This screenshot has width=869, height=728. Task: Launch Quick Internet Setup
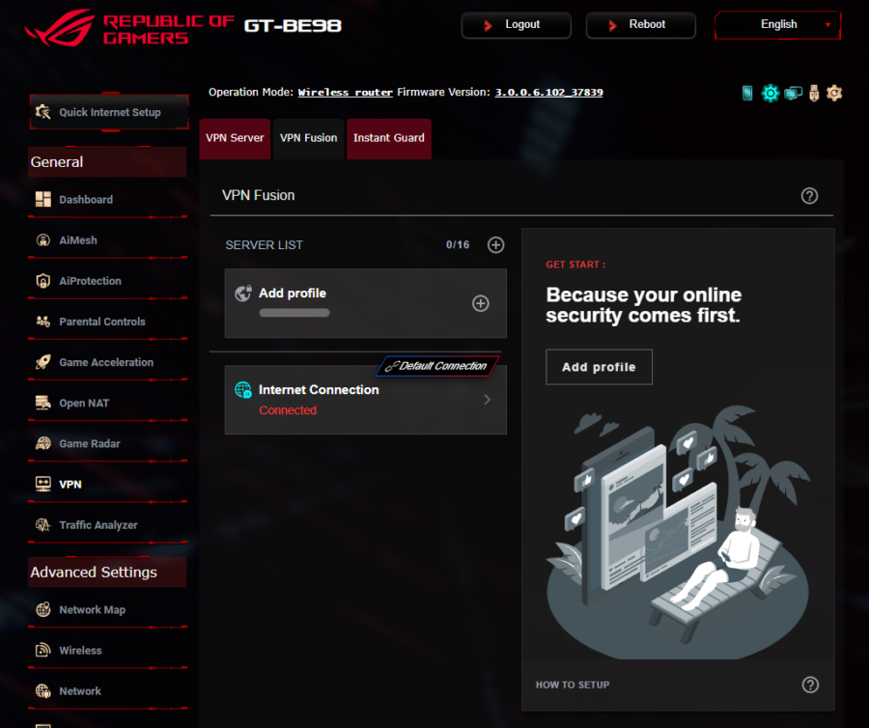pyautogui.click(x=109, y=112)
